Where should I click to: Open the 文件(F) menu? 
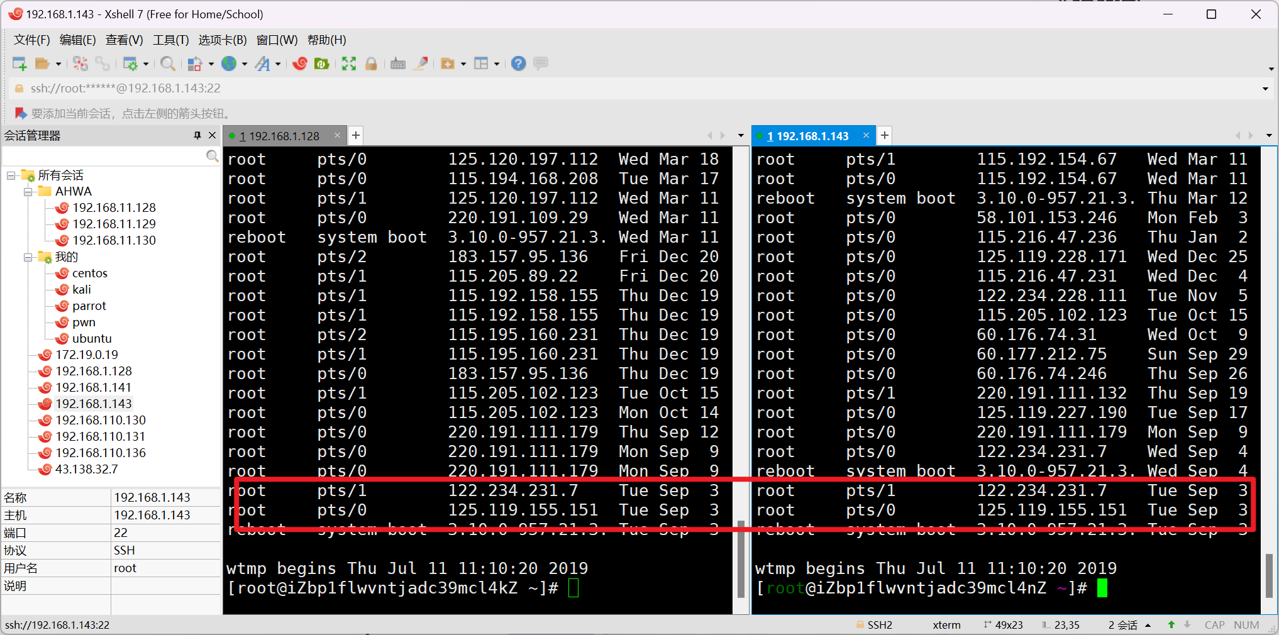click(x=31, y=40)
